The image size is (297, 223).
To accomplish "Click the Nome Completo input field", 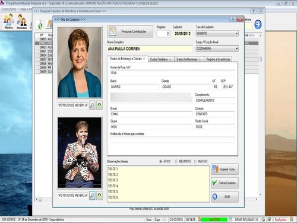I will tap(150, 49).
